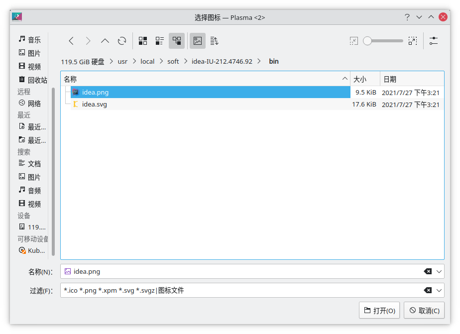Navigate up to parent folder
Image resolution: width=460 pixels, height=334 pixels.
click(105, 41)
